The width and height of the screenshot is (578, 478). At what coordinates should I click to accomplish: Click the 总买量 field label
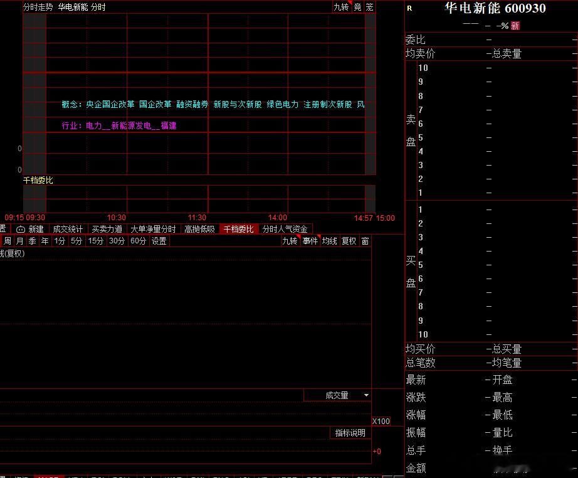(x=507, y=349)
